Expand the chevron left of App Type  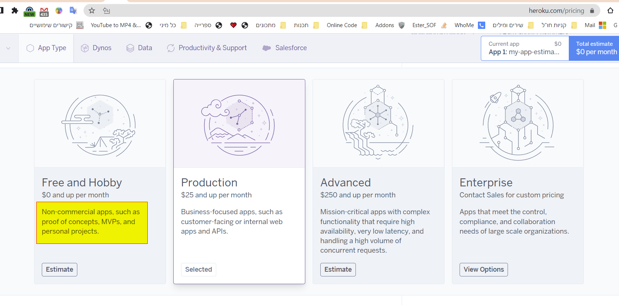8,48
